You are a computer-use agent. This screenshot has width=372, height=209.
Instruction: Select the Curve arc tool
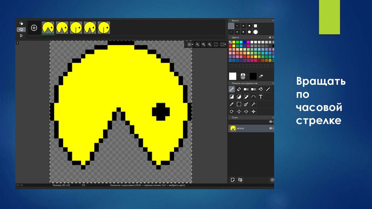coord(253,96)
